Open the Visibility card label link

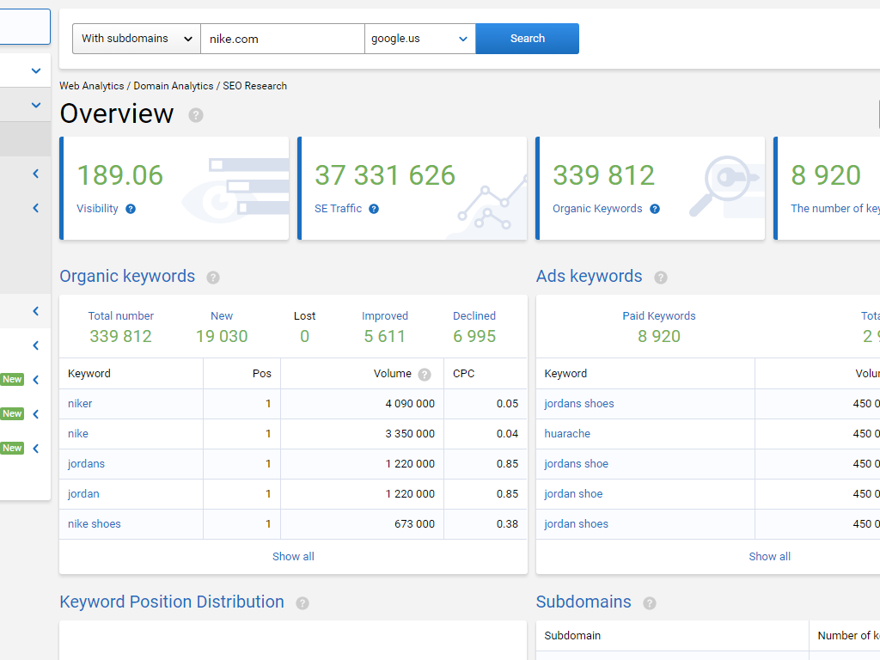point(97,209)
